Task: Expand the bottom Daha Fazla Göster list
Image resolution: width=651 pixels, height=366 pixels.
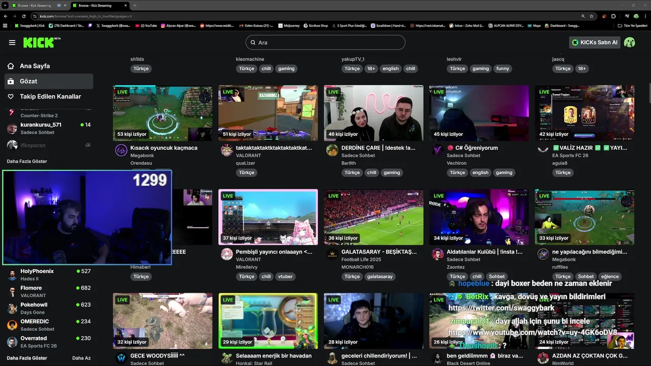Action: [x=27, y=358]
